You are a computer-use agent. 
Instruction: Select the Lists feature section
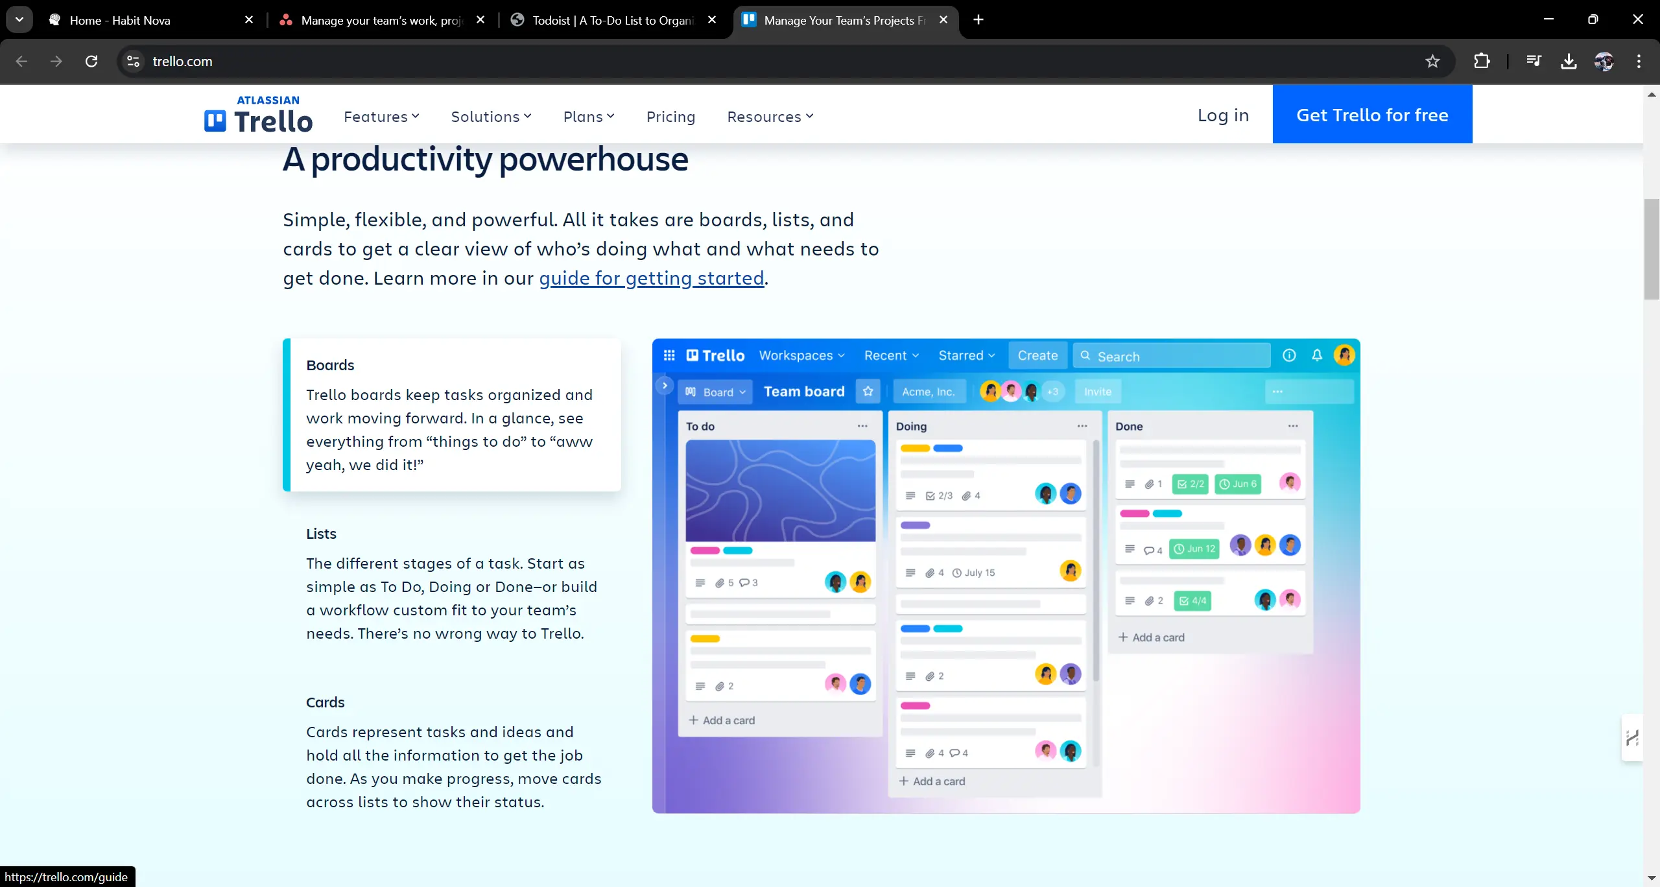pos(452,583)
